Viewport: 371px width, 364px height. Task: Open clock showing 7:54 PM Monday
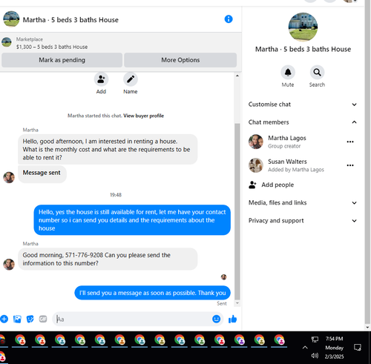334,348
